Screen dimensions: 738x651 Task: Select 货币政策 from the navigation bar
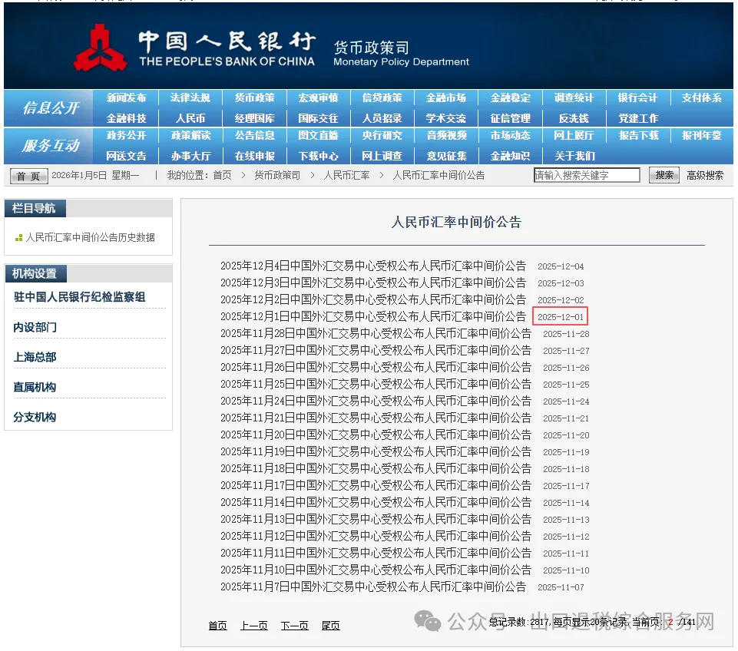pyautogui.click(x=254, y=98)
